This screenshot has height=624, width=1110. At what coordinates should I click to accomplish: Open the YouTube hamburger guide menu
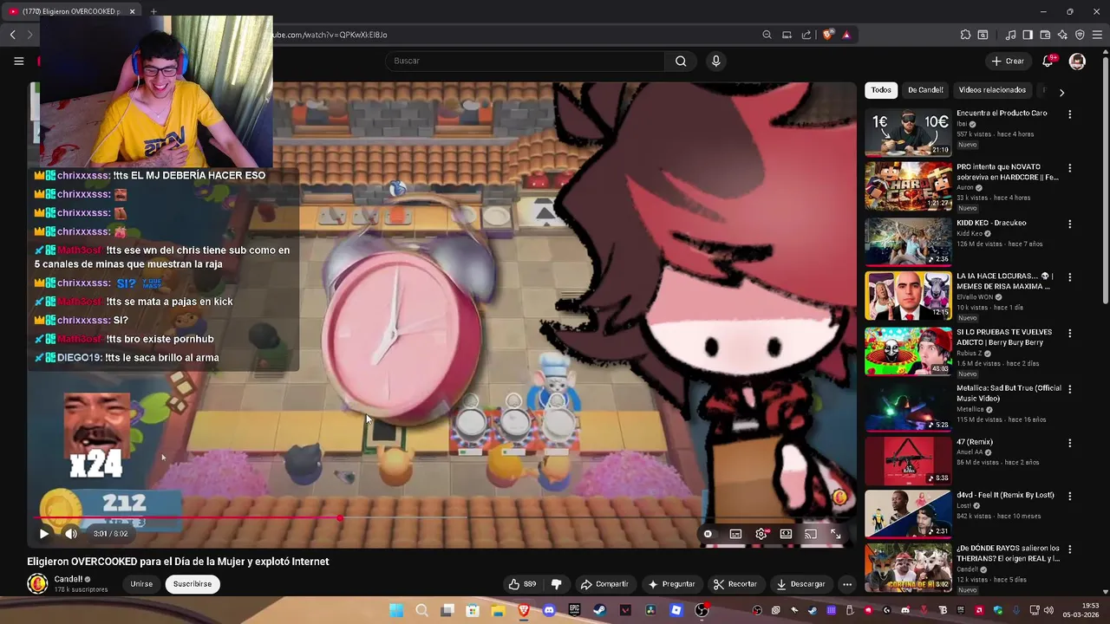18,61
